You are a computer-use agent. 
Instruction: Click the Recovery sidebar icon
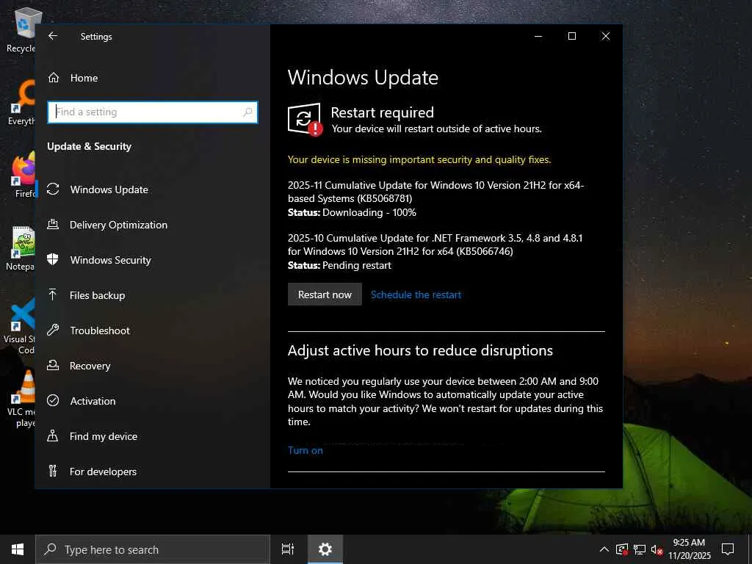(x=53, y=366)
